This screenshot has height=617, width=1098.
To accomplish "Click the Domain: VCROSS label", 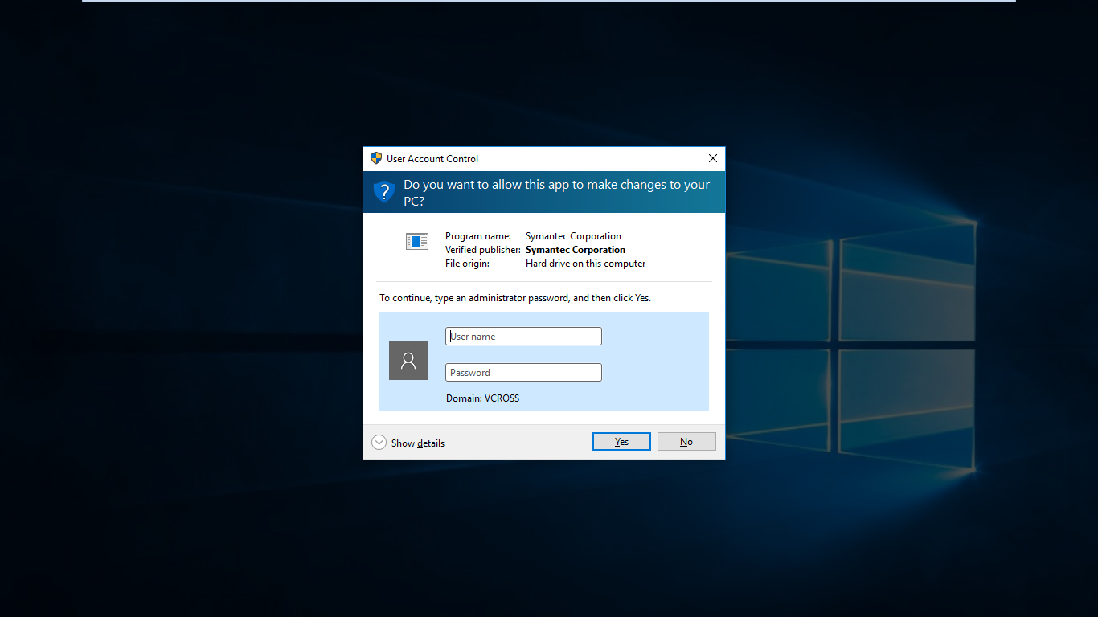I will [482, 398].
